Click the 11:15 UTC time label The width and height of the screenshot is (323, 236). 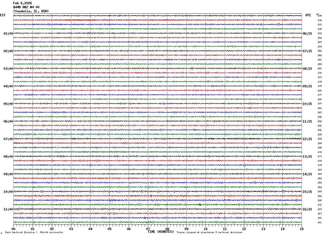307,121
